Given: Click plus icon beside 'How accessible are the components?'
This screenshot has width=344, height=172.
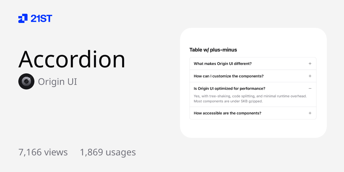Looking at the screenshot, I should 310,113.
